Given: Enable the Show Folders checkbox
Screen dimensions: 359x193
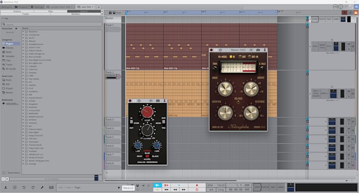Looking at the screenshot, I should (4, 172).
